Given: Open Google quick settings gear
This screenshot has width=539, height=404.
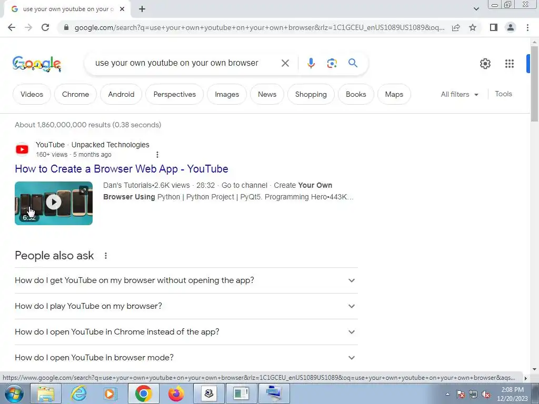Looking at the screenshot, I should coord(485,64).
